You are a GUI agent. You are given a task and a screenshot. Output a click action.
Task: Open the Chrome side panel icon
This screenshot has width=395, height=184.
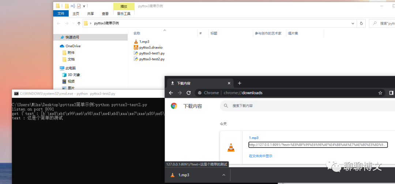coord(391,93)
